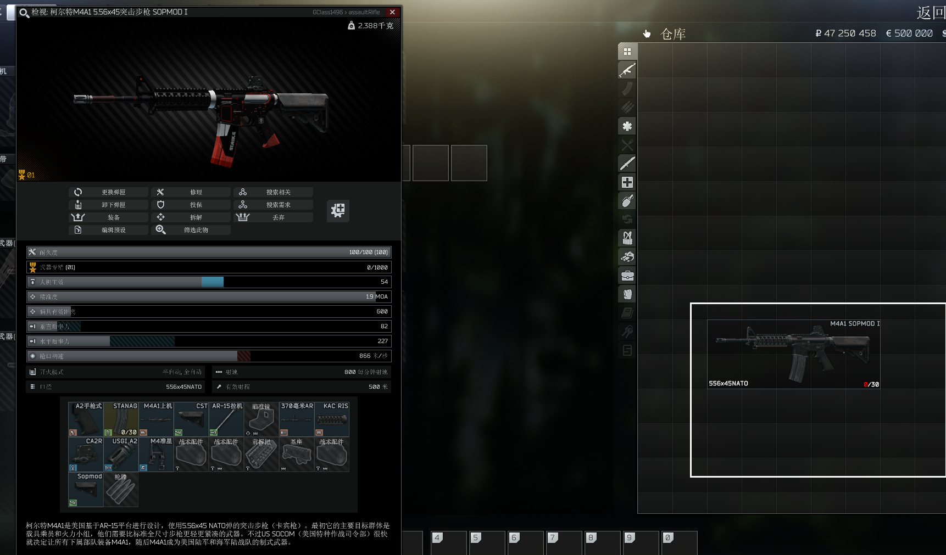Click the GClass1496 > assaultRifle breadcrumb text
The width and height of the screenshot is (946, 555).
(346, 12)
